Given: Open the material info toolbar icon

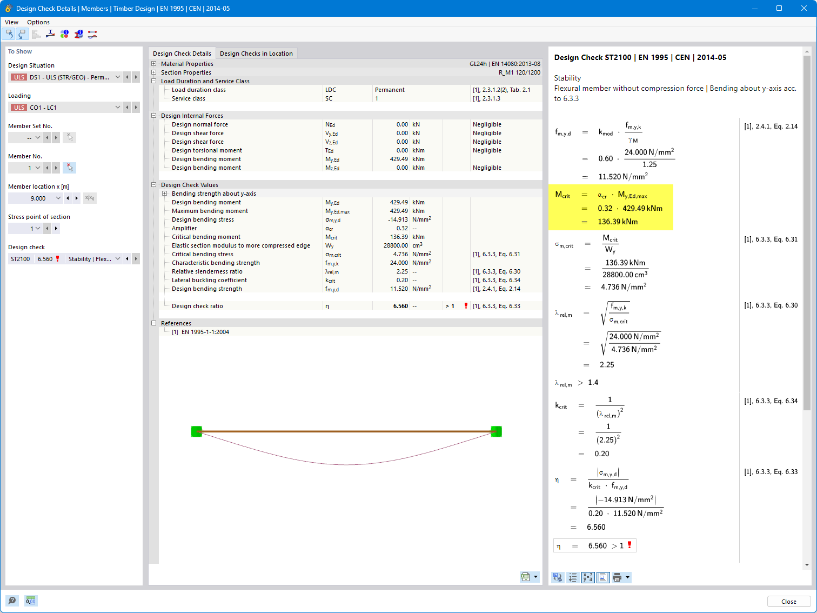Looking at the screenshot, I should pyautogui.click(x=64, y=34).
